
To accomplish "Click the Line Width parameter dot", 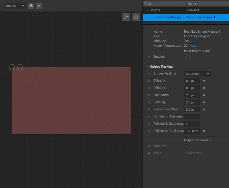I will tap(149, 95).
